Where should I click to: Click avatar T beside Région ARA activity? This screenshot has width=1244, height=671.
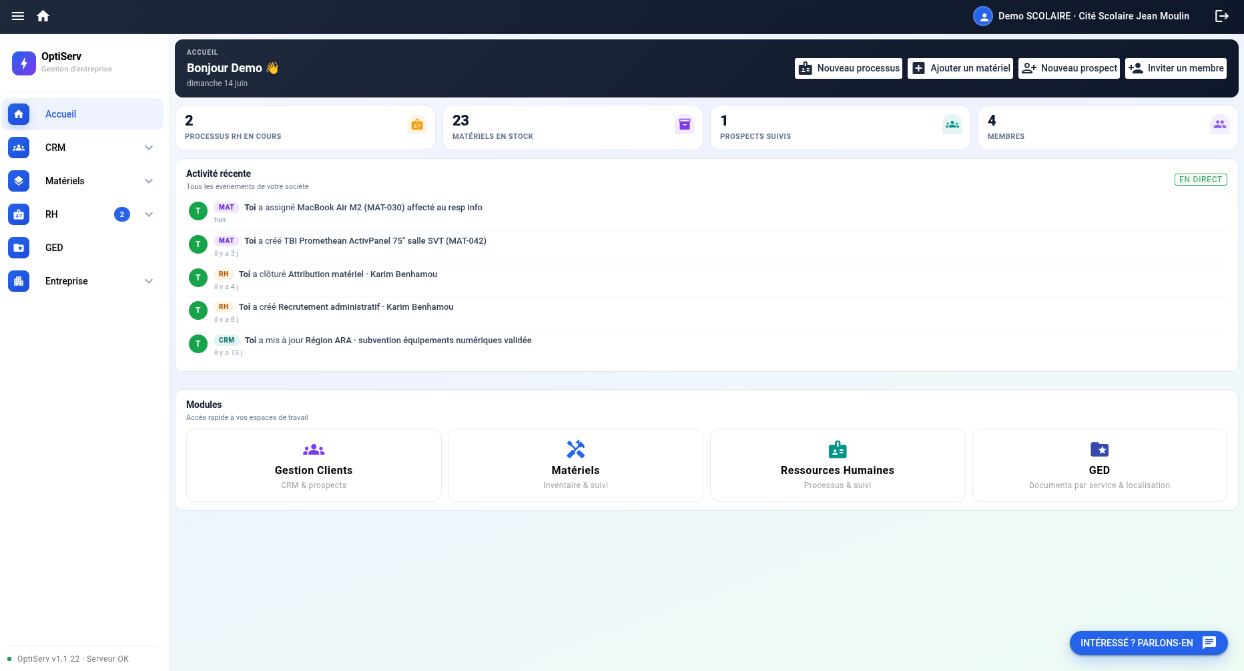click(198, 344)
